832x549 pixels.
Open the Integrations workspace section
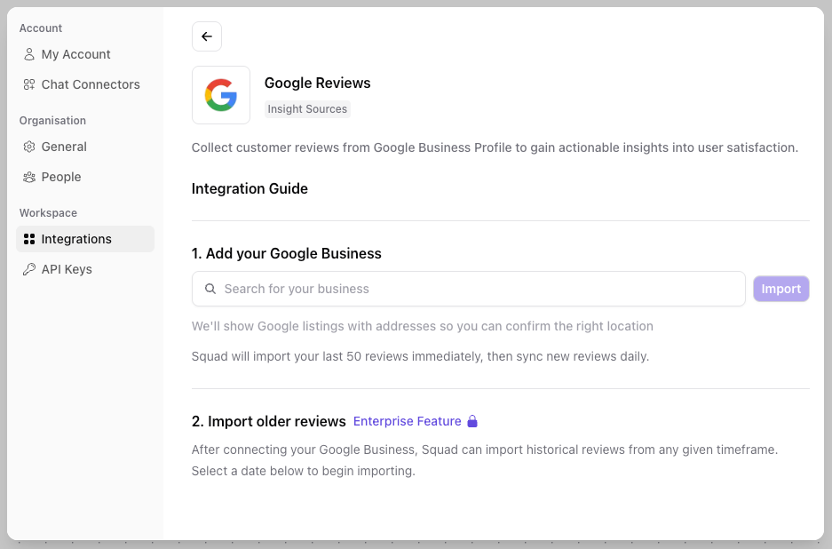click(x=75, y=239)
